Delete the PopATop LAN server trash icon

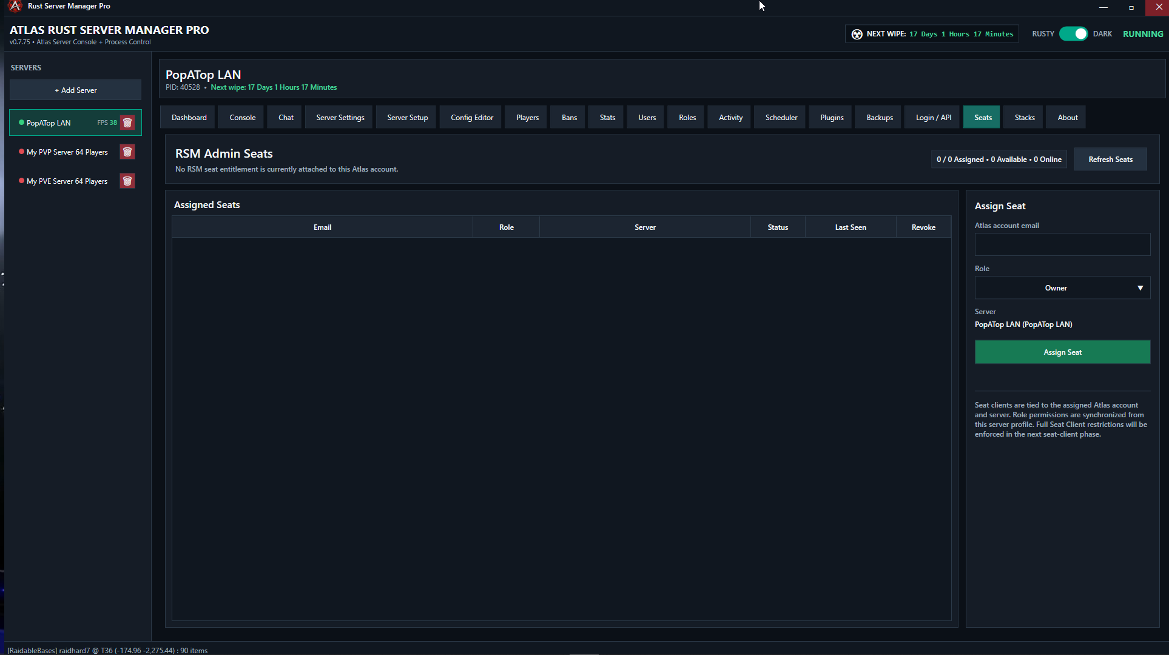click(127, 123)
